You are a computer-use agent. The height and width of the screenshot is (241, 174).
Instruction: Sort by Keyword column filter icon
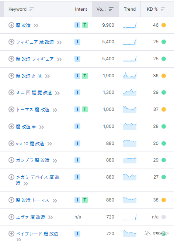(x=32, y=9)
